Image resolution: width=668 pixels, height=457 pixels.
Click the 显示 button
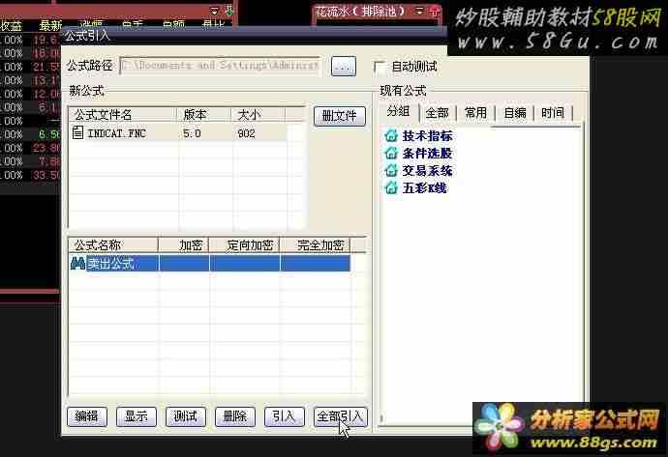point(136,416)
